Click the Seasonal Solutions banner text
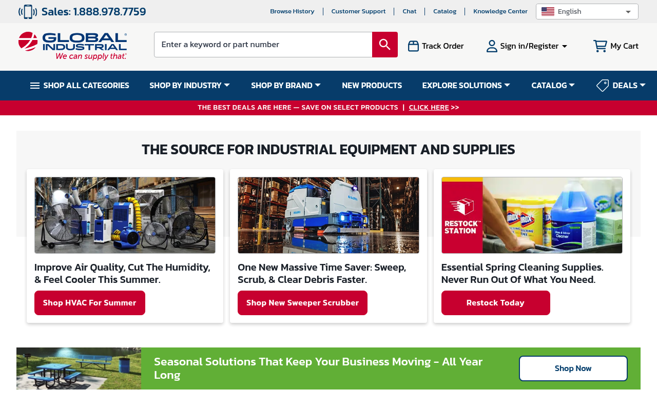This screenshot has height=410, width=657. click(318, 368)
